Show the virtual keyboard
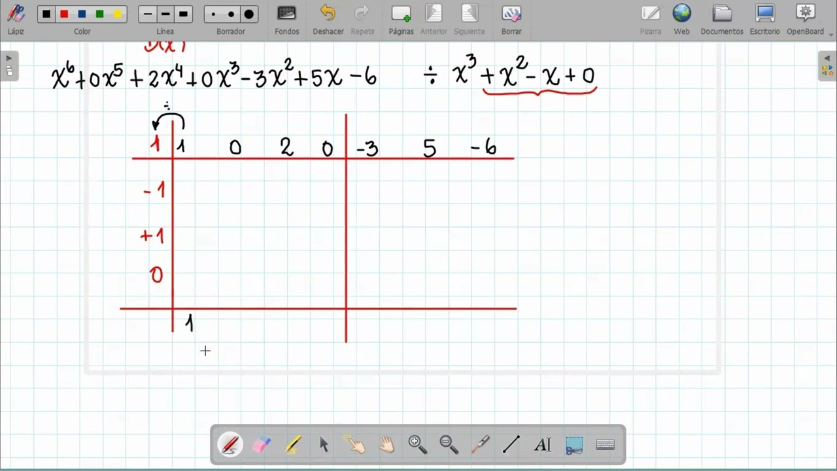 606,445
